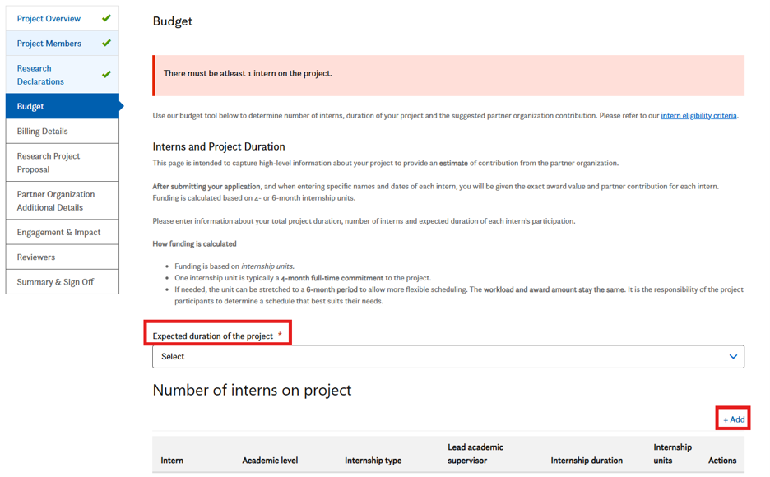Image resolution: width=770 pixels, height=477 pixels.
Task: Click the Intern column header
Action: [172, 461]
